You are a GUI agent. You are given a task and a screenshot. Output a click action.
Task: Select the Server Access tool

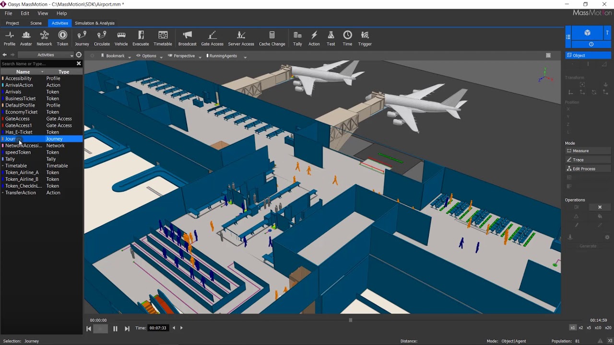[x=241, y=38]
